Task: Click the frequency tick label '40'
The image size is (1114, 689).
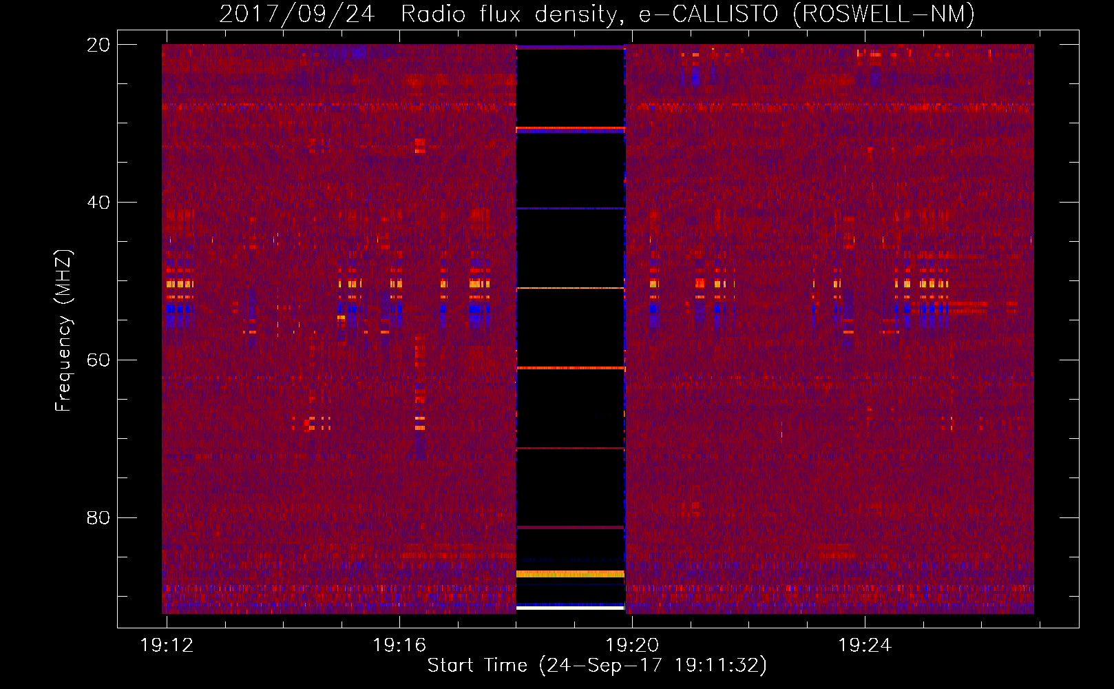Action: (98, 203)
